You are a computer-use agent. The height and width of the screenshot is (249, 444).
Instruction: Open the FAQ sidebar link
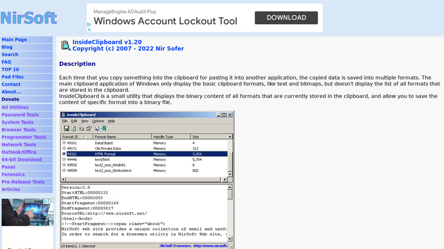point(6,62)
